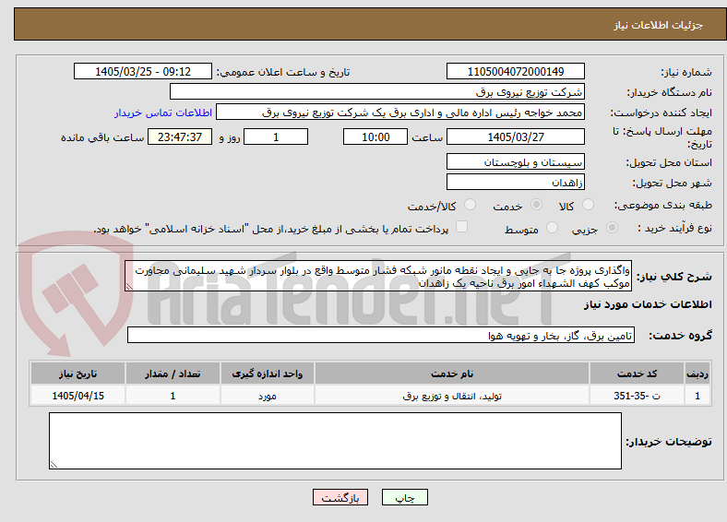Click the تاریخ نیاز column header
This screenshot has width=727, height=522.
[77, 374]
